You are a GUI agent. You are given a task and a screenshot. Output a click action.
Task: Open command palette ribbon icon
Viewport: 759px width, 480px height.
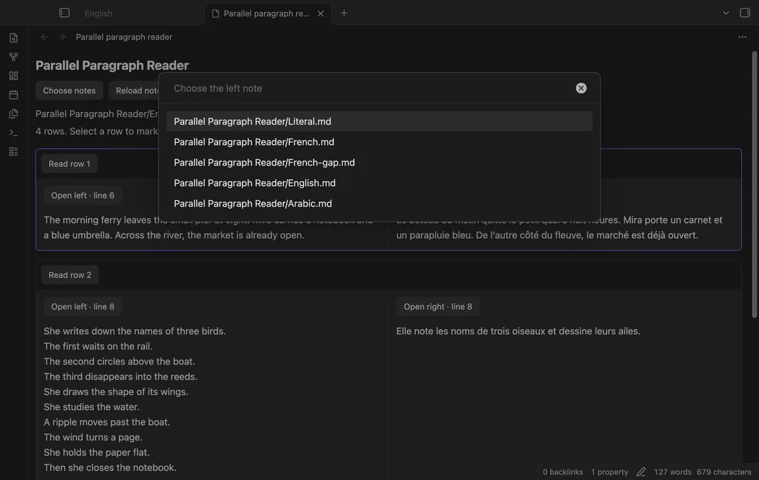[x=13, y=133]
